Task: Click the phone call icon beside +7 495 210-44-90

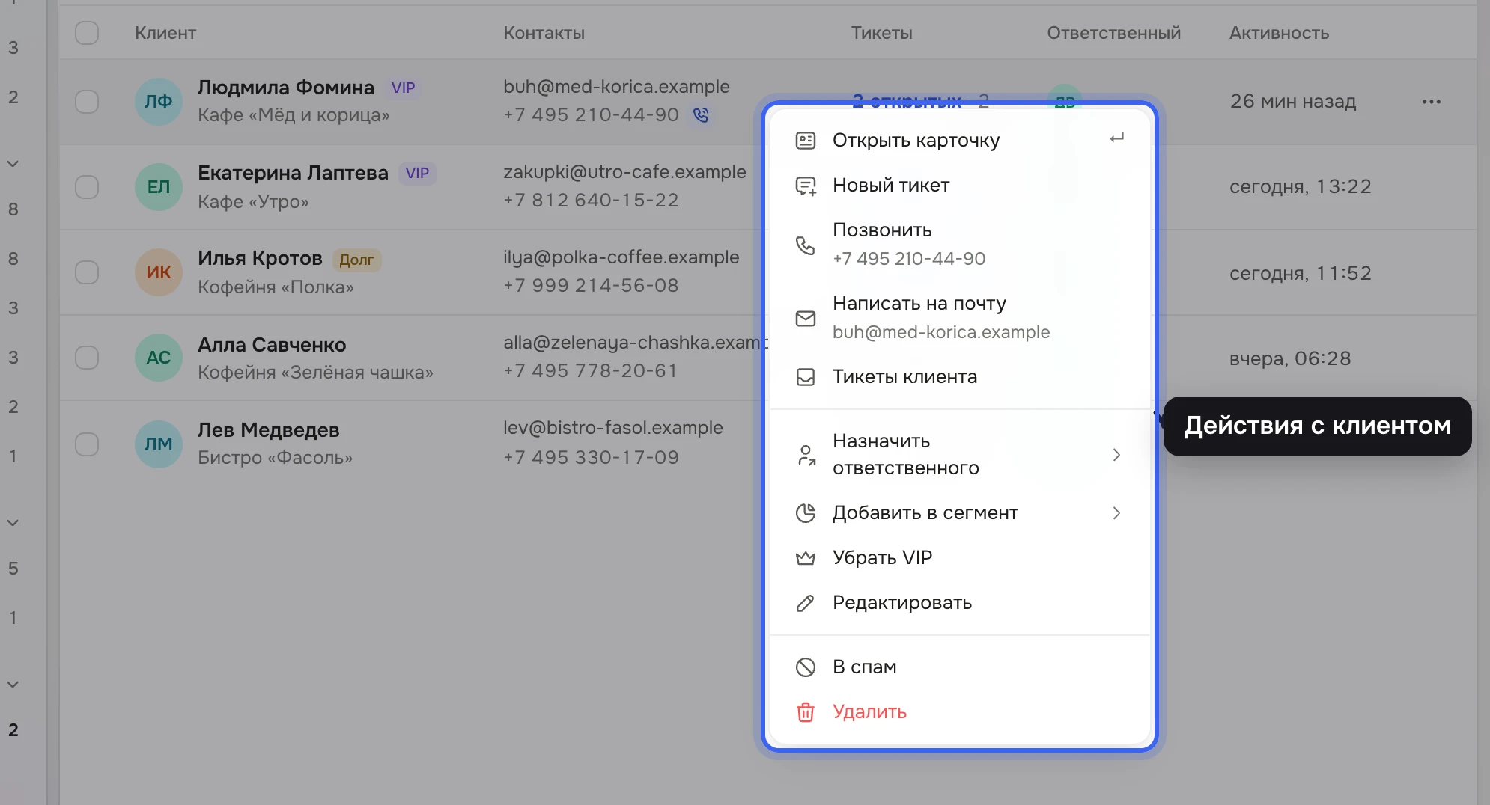Action: pyautogui.click(x=701, y=115)
